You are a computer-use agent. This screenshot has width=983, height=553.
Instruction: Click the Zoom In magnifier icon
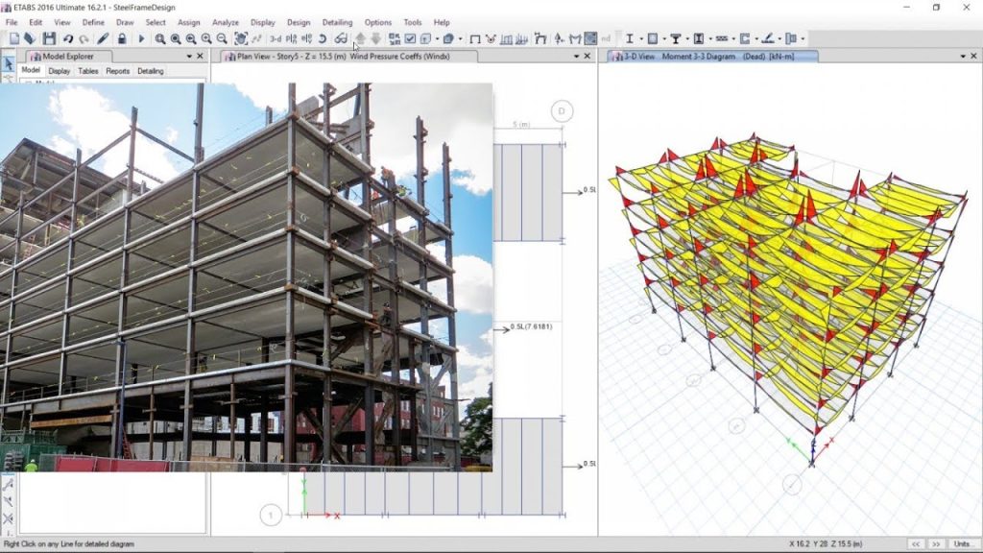tap(204, 36)
